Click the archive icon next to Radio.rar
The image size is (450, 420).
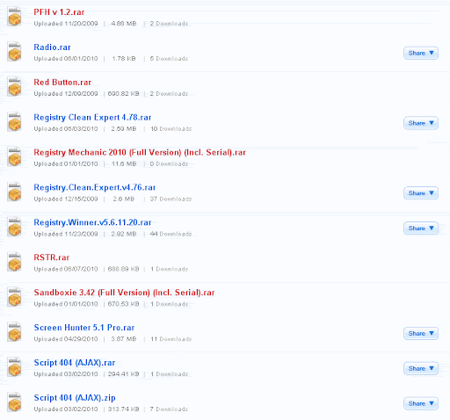pyautogui.click(x=14, y=52)
